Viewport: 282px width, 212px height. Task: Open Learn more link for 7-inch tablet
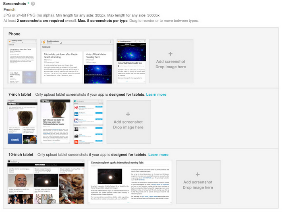click(156, 94)
